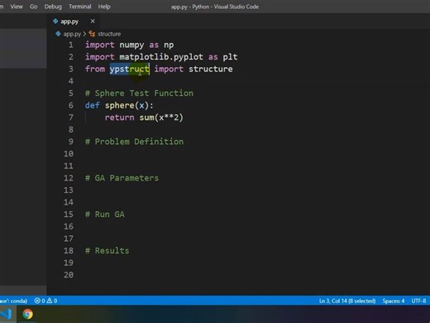Screen dimensions: 430x323
Task: Click the Problem Definition comment
Action: pos(134,142)
